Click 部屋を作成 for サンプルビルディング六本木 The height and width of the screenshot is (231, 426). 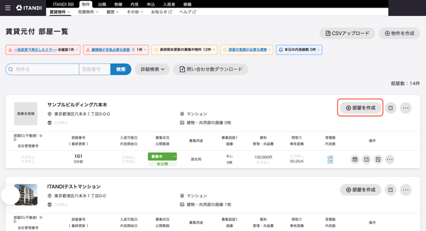point(361,108)
